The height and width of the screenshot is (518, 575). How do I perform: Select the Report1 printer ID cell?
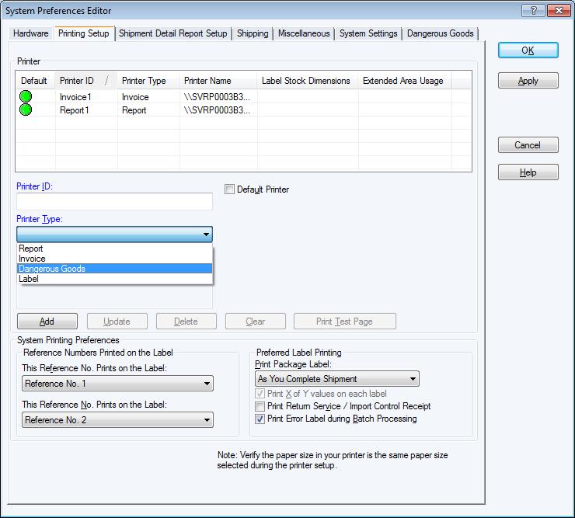tap(86, 110)
